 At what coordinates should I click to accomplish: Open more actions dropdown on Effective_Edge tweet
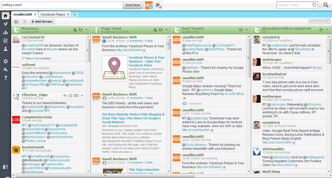[82, 96]
